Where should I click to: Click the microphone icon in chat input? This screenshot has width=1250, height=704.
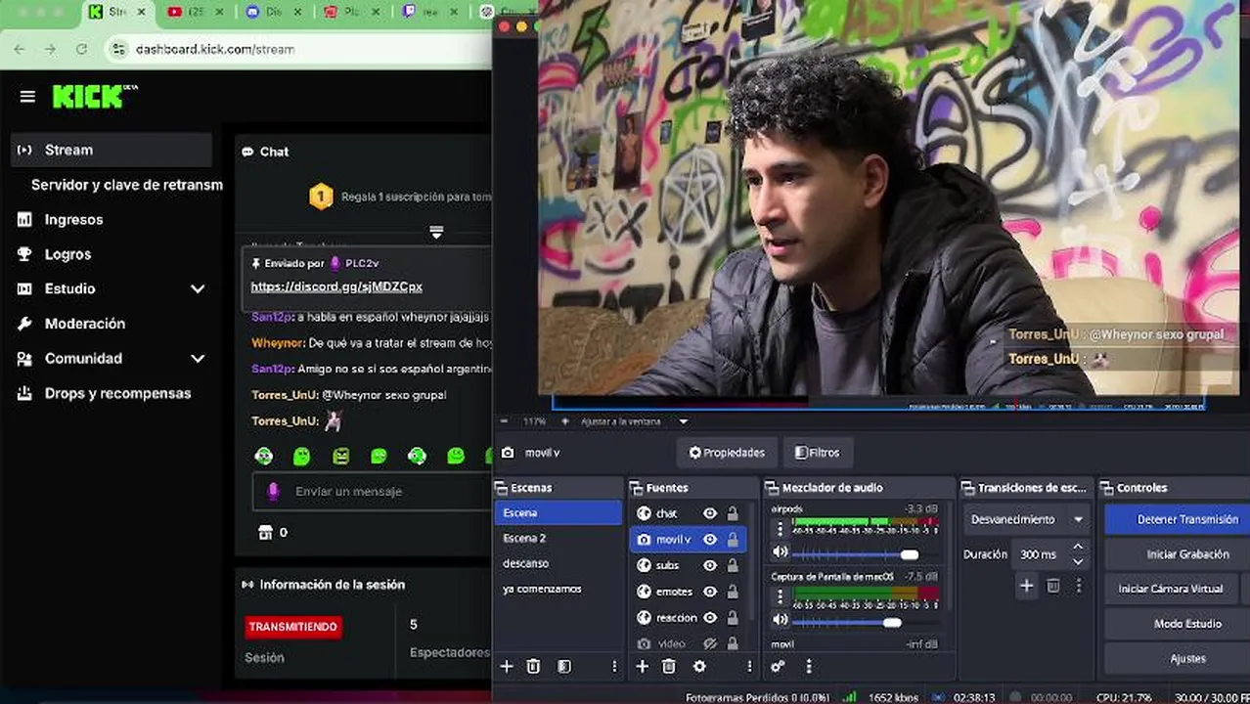click(x=274, y=491)
